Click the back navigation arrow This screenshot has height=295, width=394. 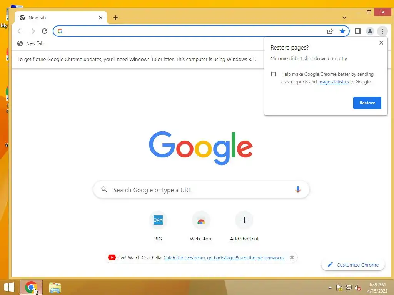pos(20,31)
